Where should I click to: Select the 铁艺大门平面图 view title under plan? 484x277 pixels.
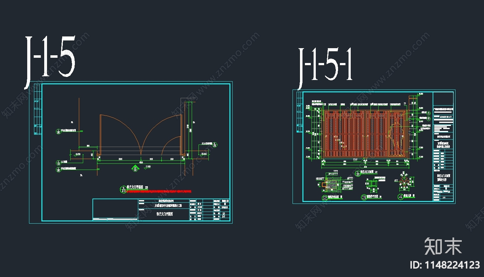[135, 187]
